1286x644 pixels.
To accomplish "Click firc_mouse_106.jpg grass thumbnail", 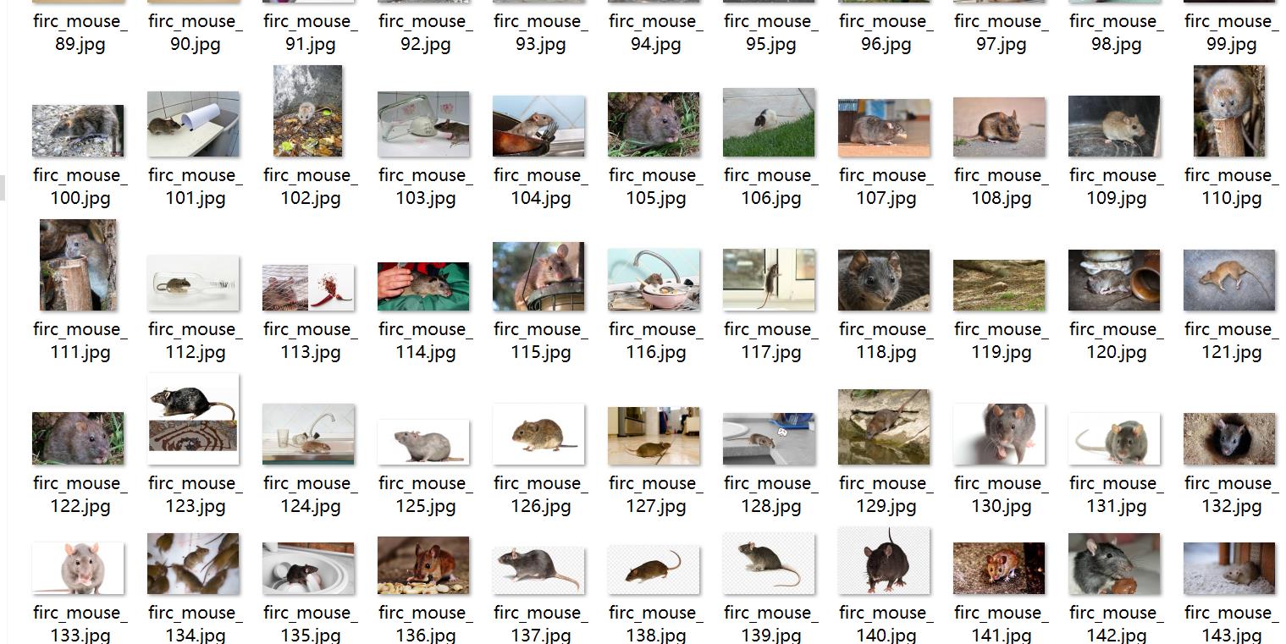I will [x=769, y=123].
